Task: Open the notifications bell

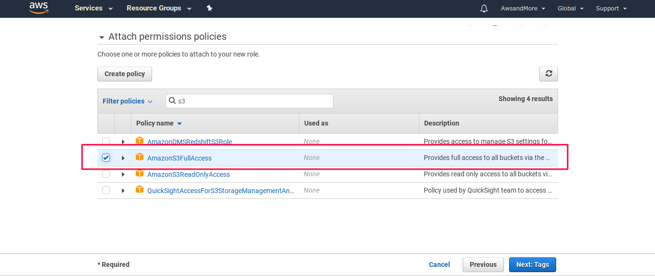Action: coord(484,9)
